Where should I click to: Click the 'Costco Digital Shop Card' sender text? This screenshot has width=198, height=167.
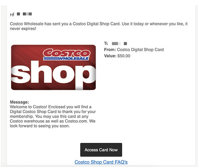(140, 49)
